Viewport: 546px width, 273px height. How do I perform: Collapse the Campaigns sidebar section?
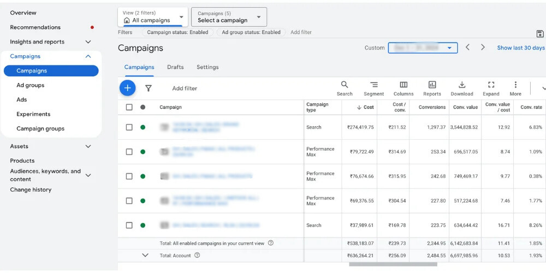click(88, 56)
